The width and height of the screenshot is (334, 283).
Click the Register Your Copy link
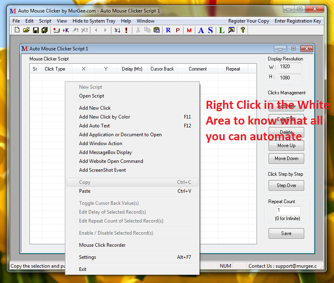[248, 21]
